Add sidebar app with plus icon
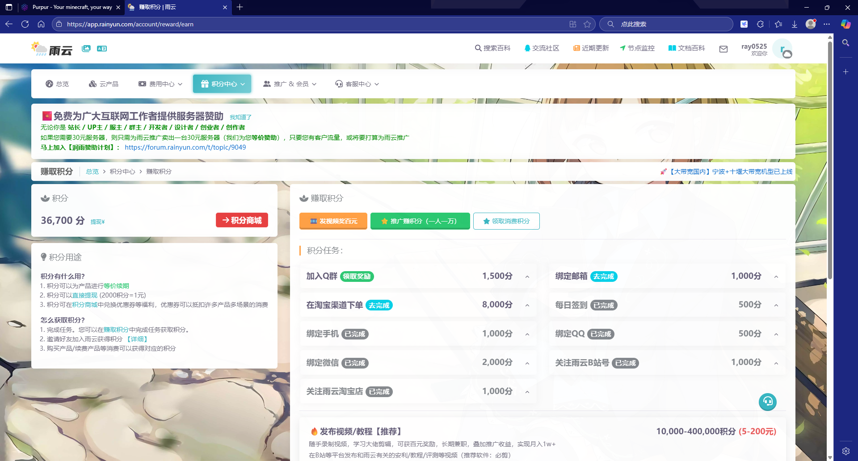The height and width of the screenshot is (461, 858). [845, 71]
